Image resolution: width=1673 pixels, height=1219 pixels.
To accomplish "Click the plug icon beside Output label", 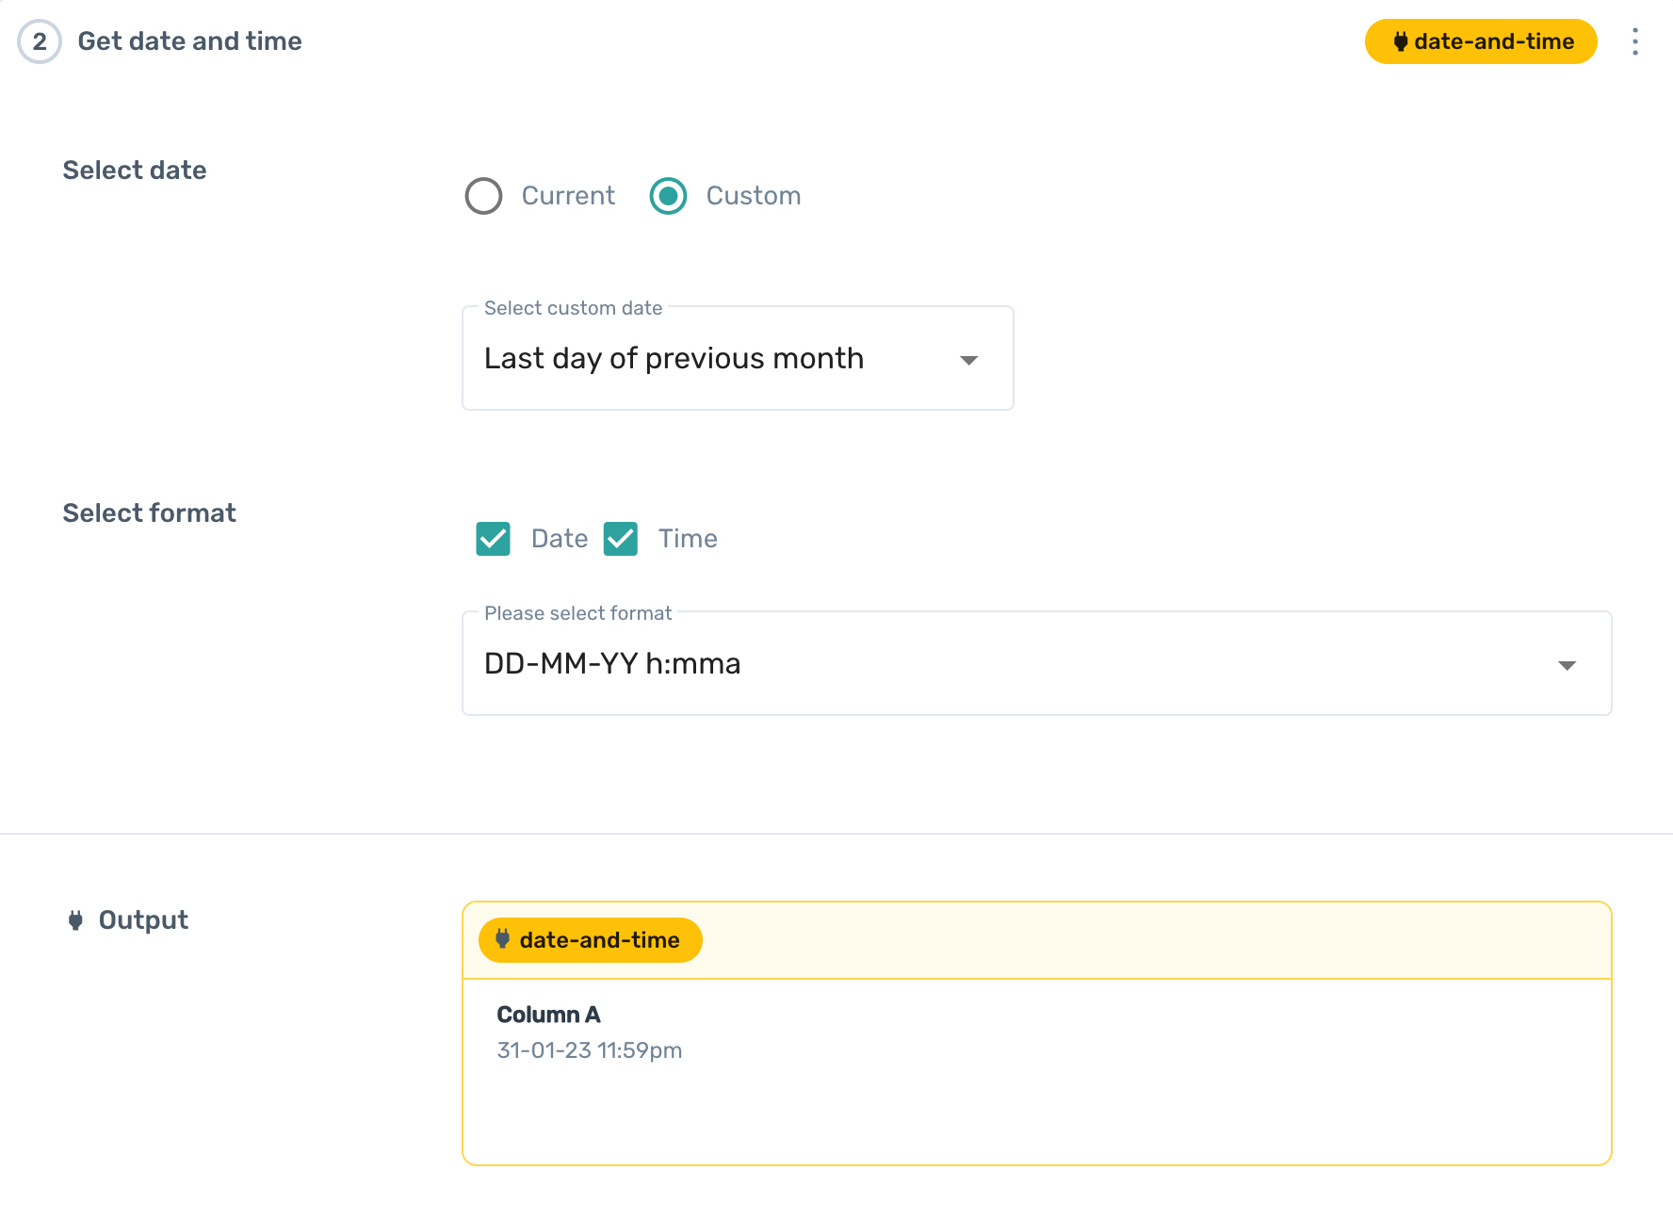I will [75, 920].
